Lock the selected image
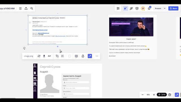Viewport: 181px width, 102px height. click(83, 56)
